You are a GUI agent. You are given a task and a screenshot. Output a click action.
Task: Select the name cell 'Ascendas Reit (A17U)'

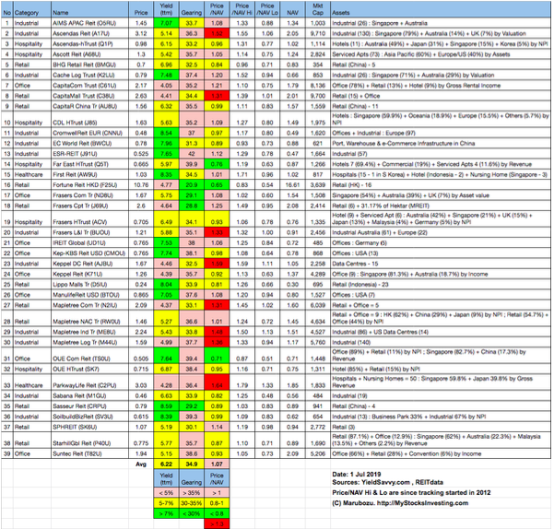click(90, 33)
